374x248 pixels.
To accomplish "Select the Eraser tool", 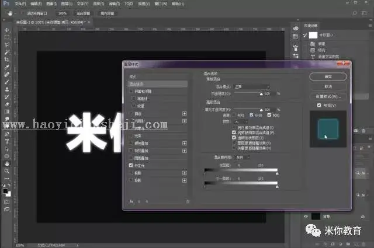I will [6, 104].
